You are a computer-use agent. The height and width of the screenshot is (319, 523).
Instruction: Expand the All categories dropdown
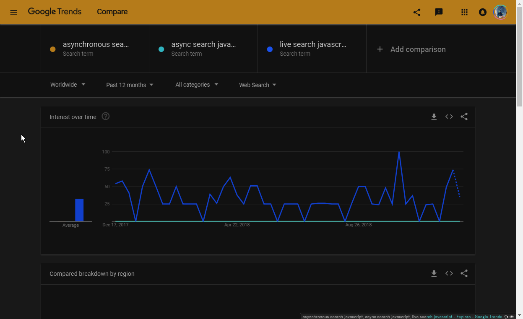(x=197, y=85)
